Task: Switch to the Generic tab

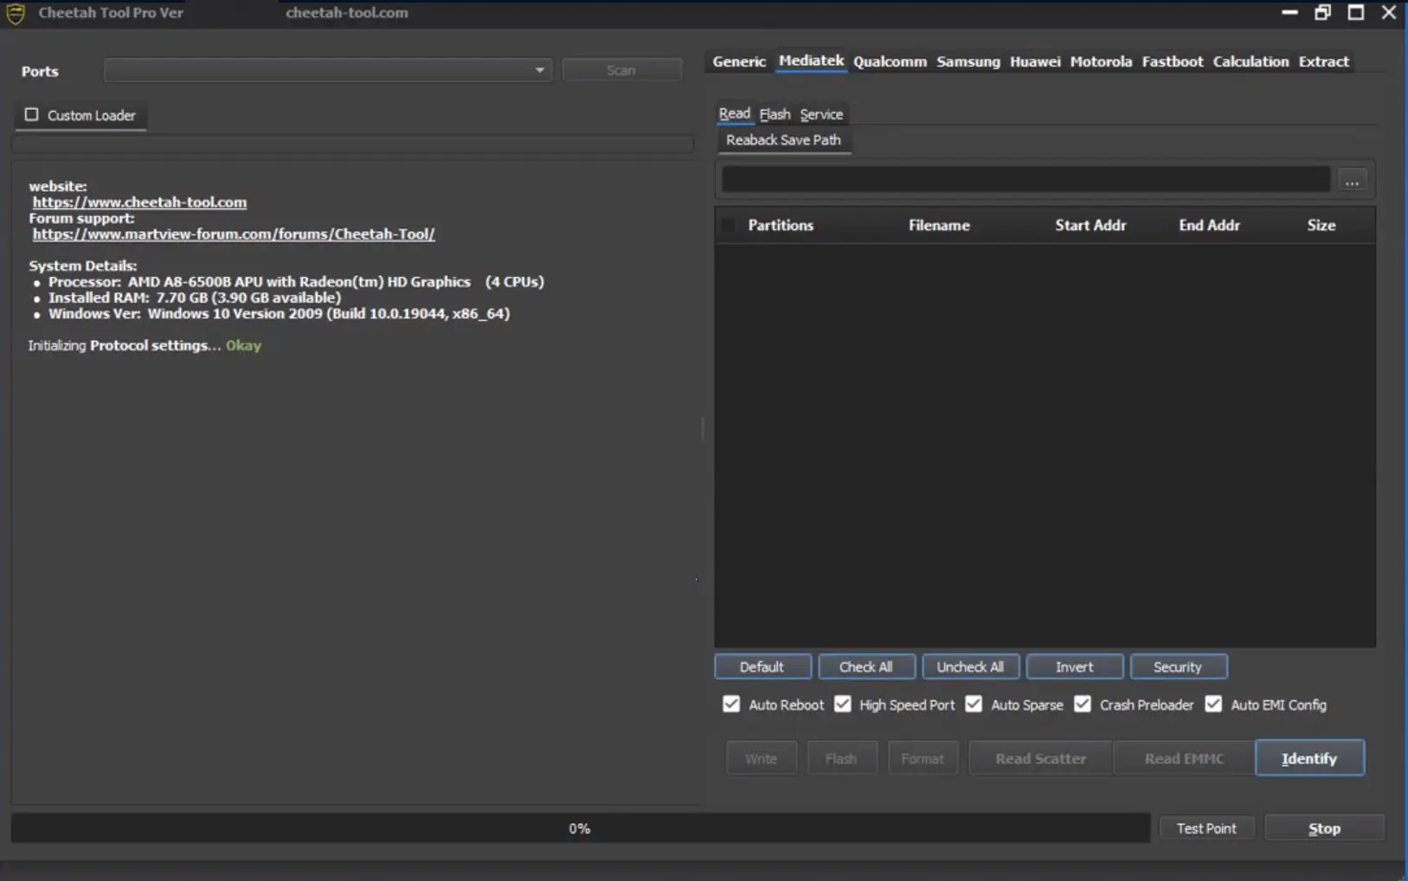Action: 739,61
